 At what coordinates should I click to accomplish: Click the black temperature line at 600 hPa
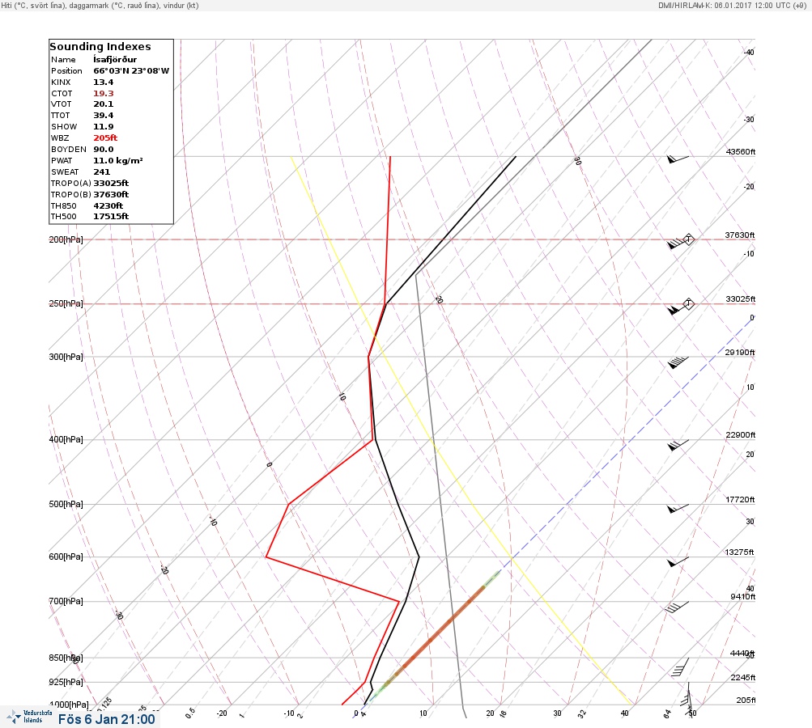(x=419, y=557)
